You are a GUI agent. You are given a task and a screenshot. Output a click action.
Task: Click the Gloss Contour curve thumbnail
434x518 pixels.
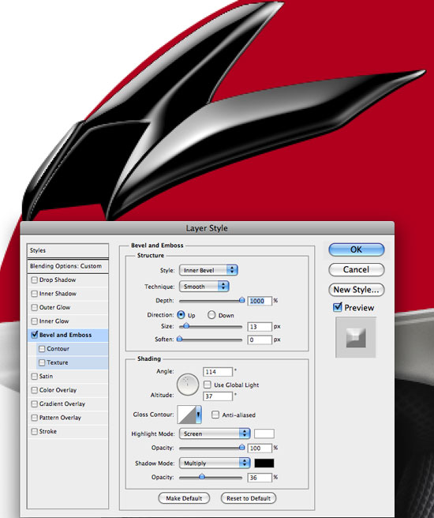pyautogui.click(x=187, y=415)
